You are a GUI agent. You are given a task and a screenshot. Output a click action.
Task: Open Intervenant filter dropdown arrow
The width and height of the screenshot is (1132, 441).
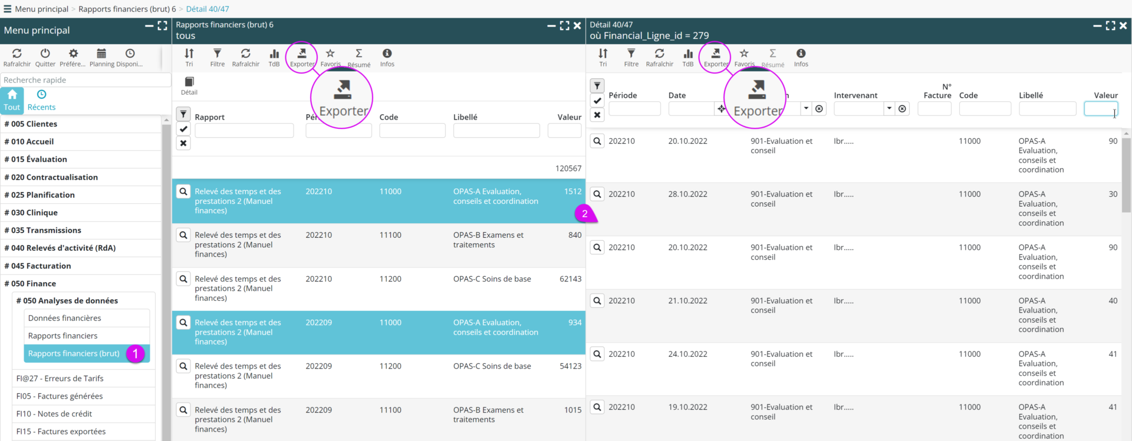(889, 108)
